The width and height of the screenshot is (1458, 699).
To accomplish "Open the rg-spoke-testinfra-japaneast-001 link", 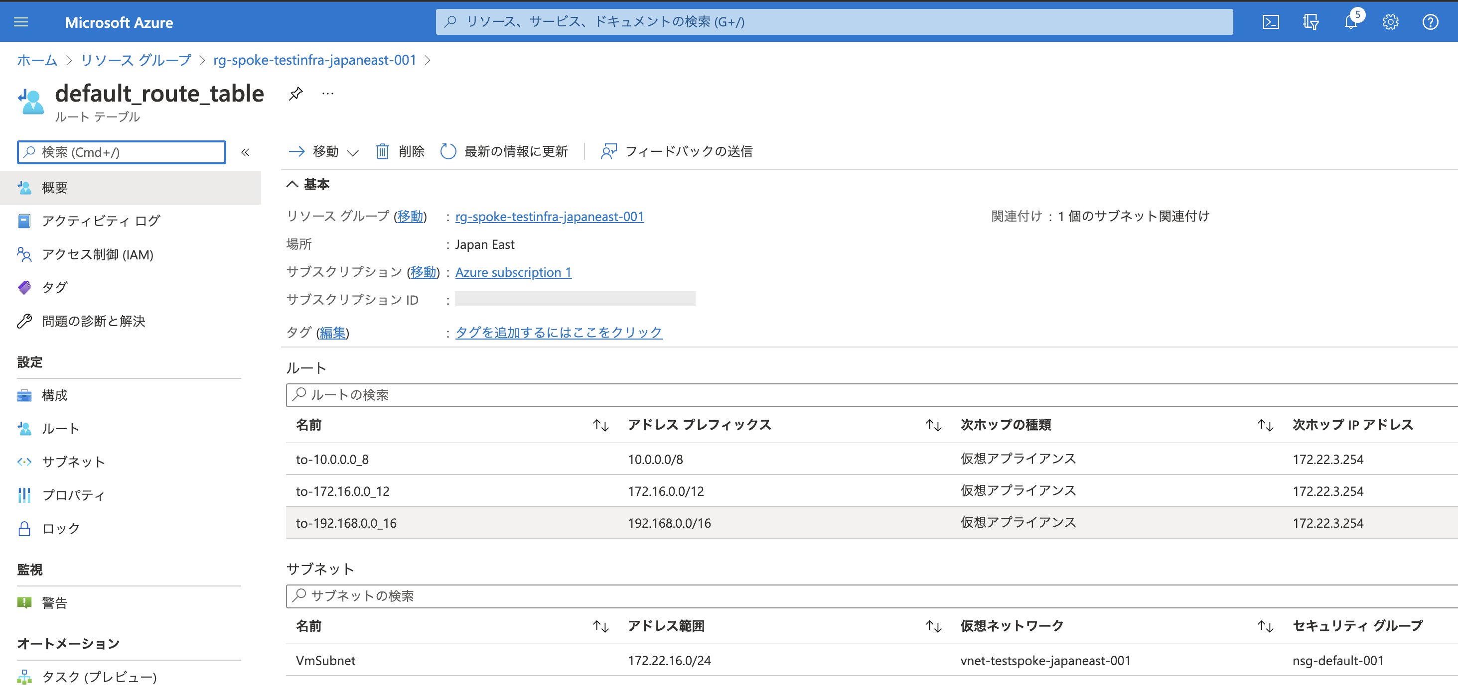I will point(550,216).
